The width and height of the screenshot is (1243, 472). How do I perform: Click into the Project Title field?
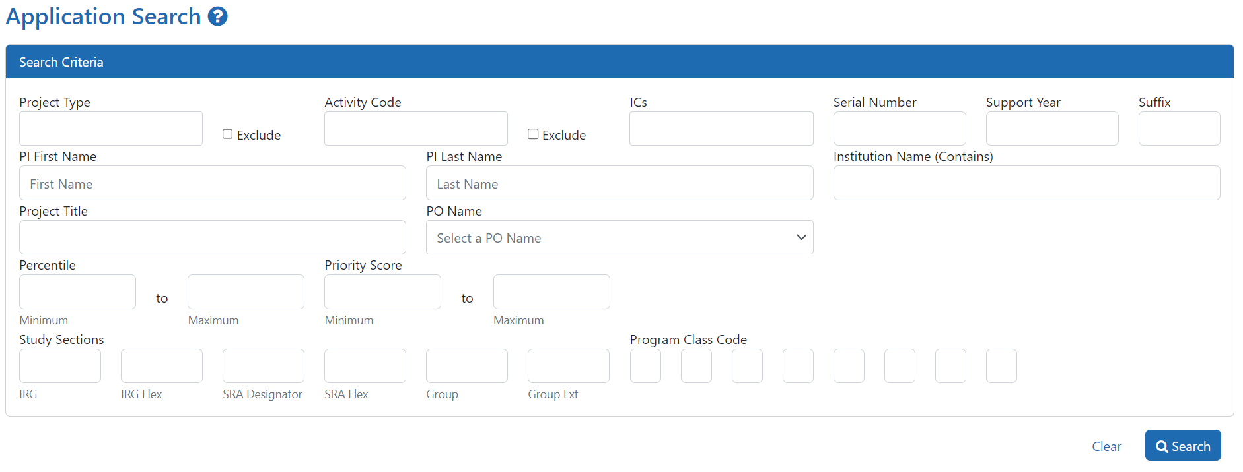point(213,237)
